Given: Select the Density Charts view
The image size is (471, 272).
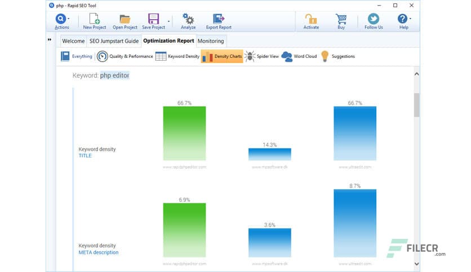Looking at the screenshot, I should (x=222, y=56).
